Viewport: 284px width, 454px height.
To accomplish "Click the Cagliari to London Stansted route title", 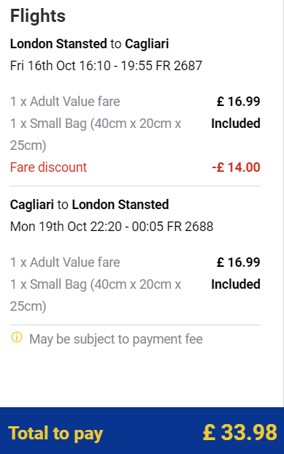I will (x=89, y=205).
